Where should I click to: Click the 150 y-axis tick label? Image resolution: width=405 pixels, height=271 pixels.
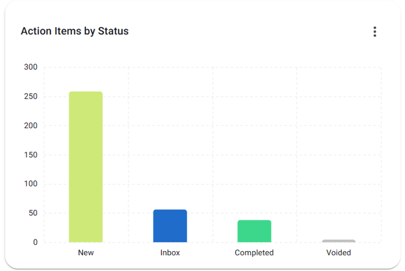tap(31, 155)
